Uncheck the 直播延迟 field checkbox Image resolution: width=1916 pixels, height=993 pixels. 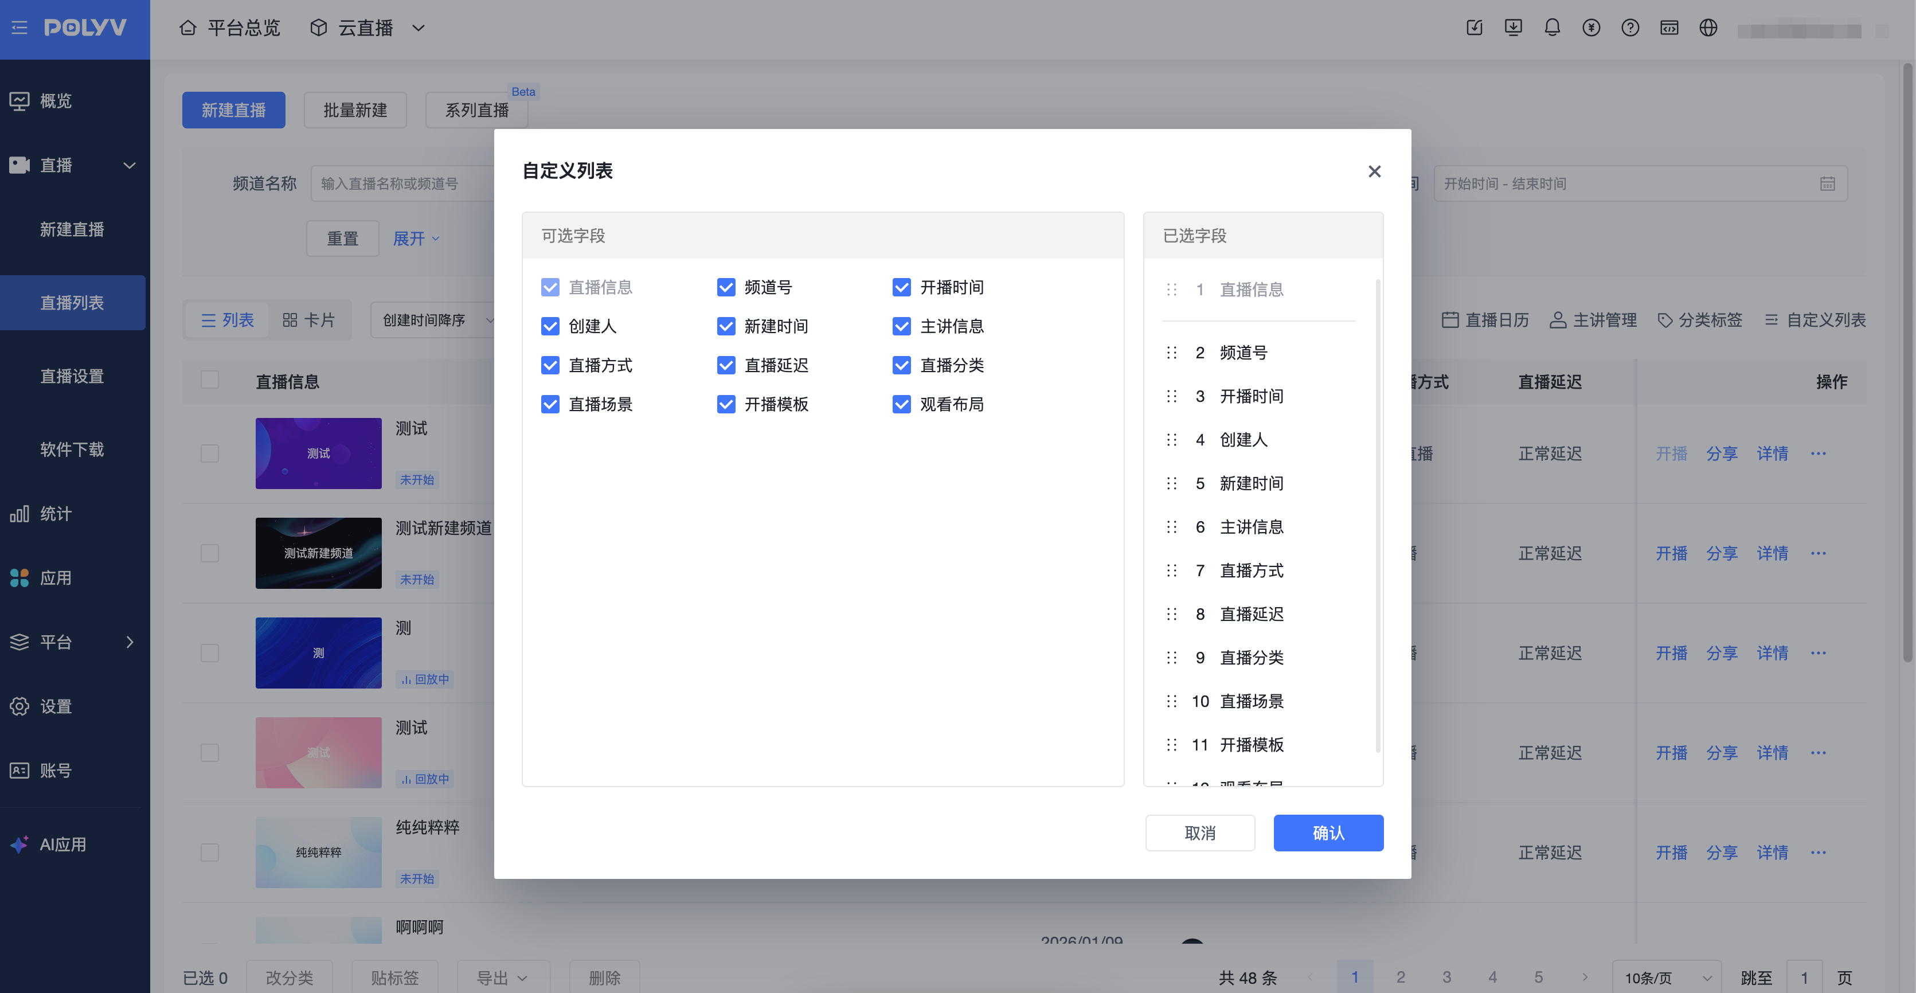[x=726, y=365]
